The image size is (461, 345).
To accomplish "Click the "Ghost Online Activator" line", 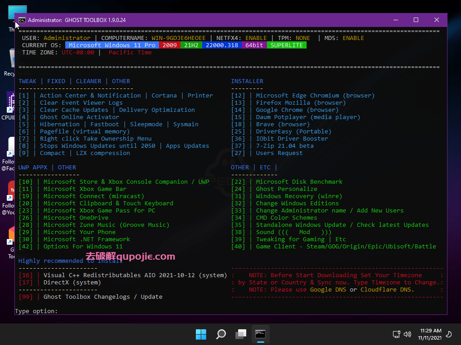I will [79, 117].
